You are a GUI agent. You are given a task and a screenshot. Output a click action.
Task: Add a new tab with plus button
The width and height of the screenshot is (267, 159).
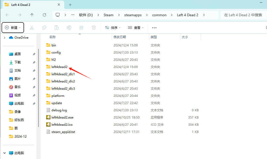pos(70,5)
